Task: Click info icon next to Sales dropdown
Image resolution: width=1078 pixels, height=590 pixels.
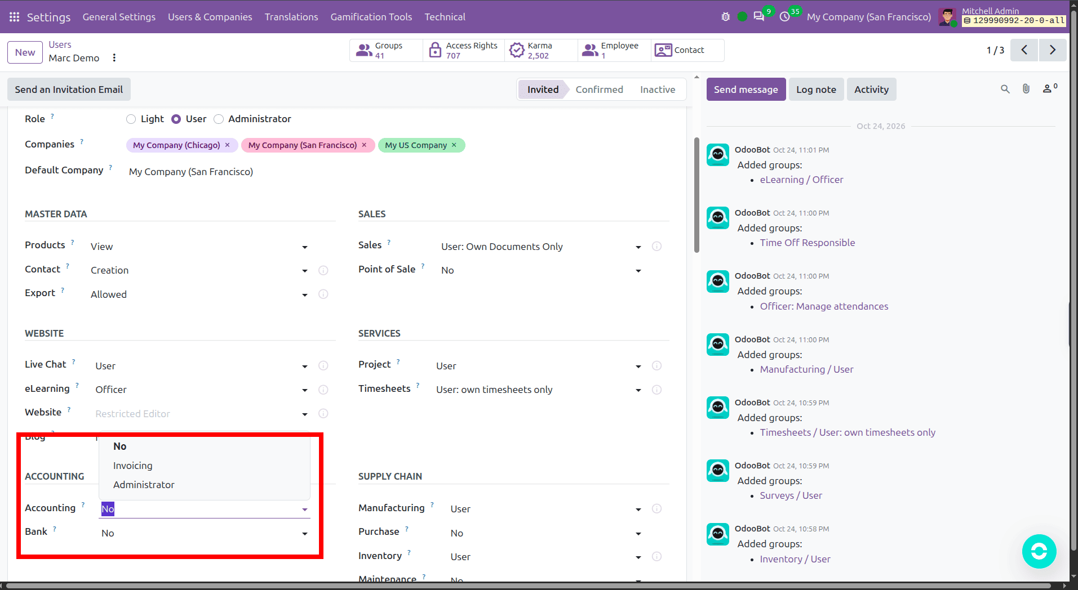Action: pos(656,247)
